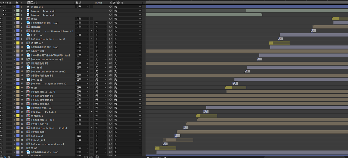Click the parent pick whip of 待用转场 3
The image size is (348, 158).
click(110, 43)
